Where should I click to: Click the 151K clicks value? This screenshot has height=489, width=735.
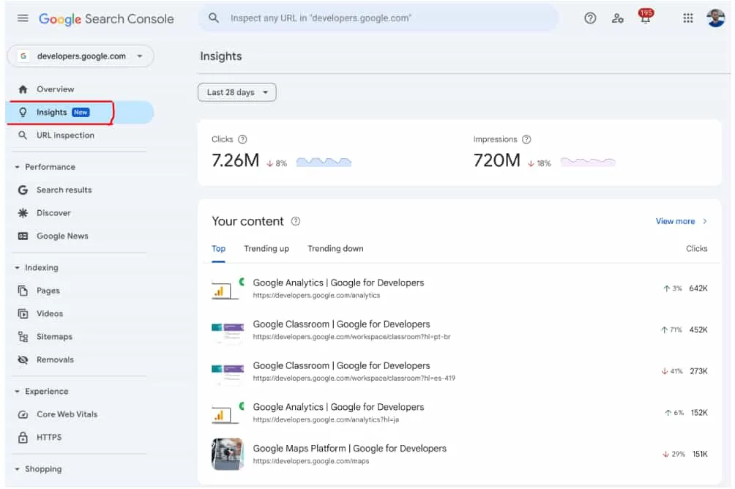(x=700, y=454)
